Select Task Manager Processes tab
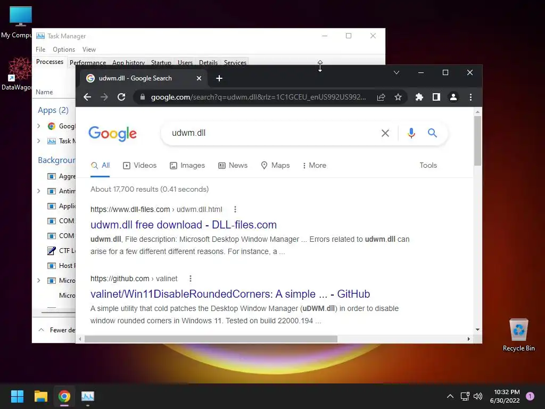545x409 pixels. (49, 62)
